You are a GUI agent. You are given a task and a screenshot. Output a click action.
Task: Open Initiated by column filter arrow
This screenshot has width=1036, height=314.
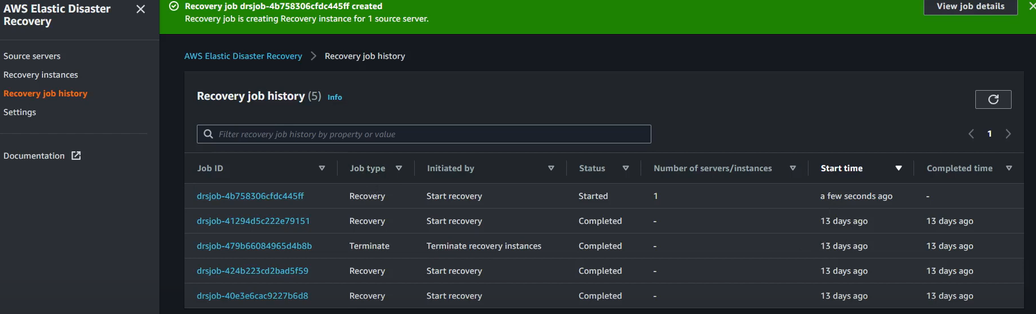point(551,168)
